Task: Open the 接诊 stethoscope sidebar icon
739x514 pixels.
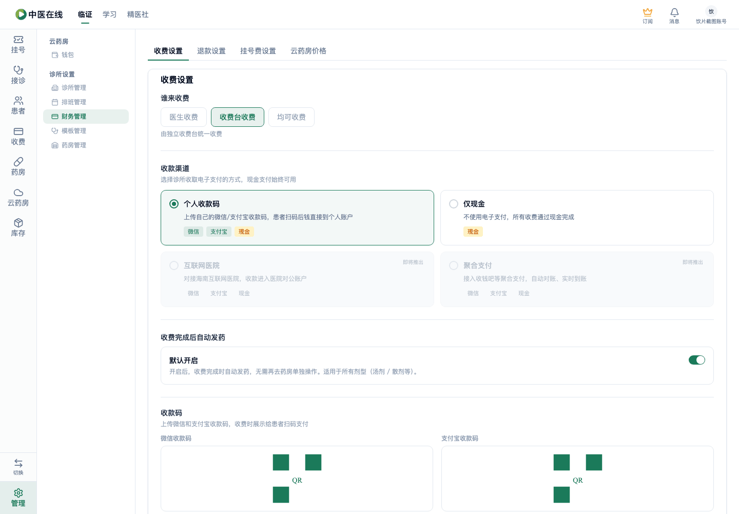Action: tap(18, 70)
